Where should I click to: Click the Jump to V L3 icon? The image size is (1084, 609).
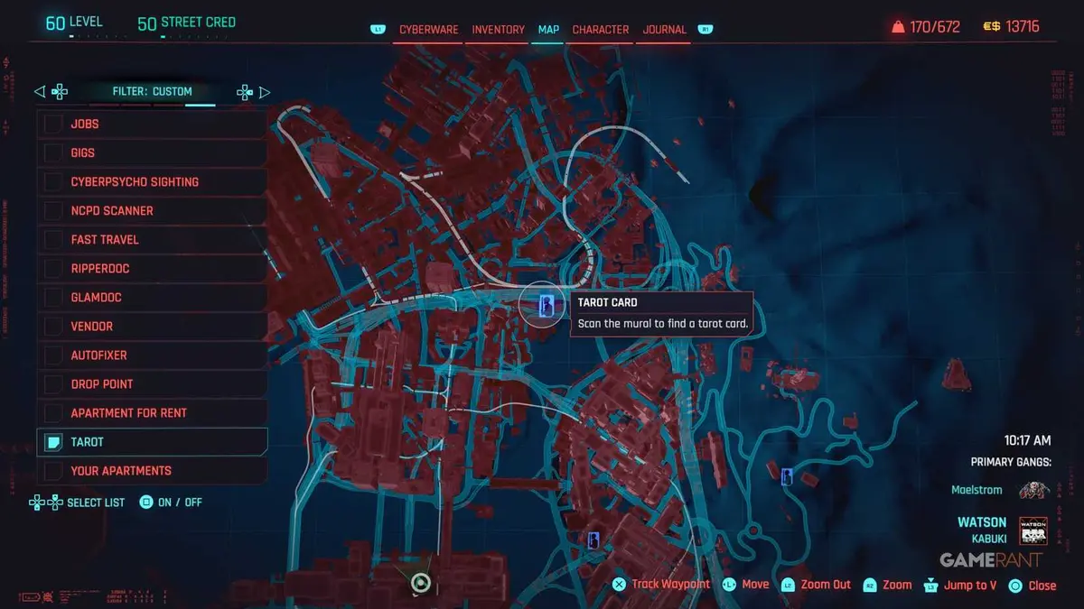pyautogui.click(x=931, y=585)
